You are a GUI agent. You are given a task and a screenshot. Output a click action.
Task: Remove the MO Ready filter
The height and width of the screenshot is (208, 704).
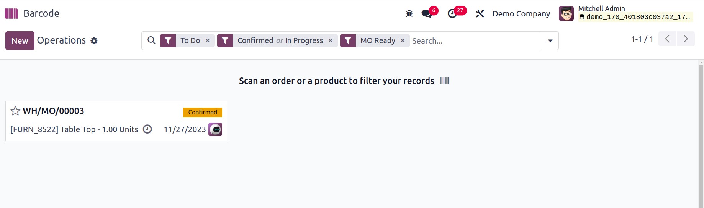pos(403,40)
